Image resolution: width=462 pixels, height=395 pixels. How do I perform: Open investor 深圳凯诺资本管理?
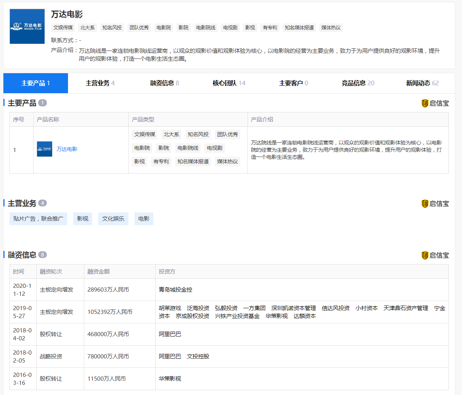pos(294,308)
